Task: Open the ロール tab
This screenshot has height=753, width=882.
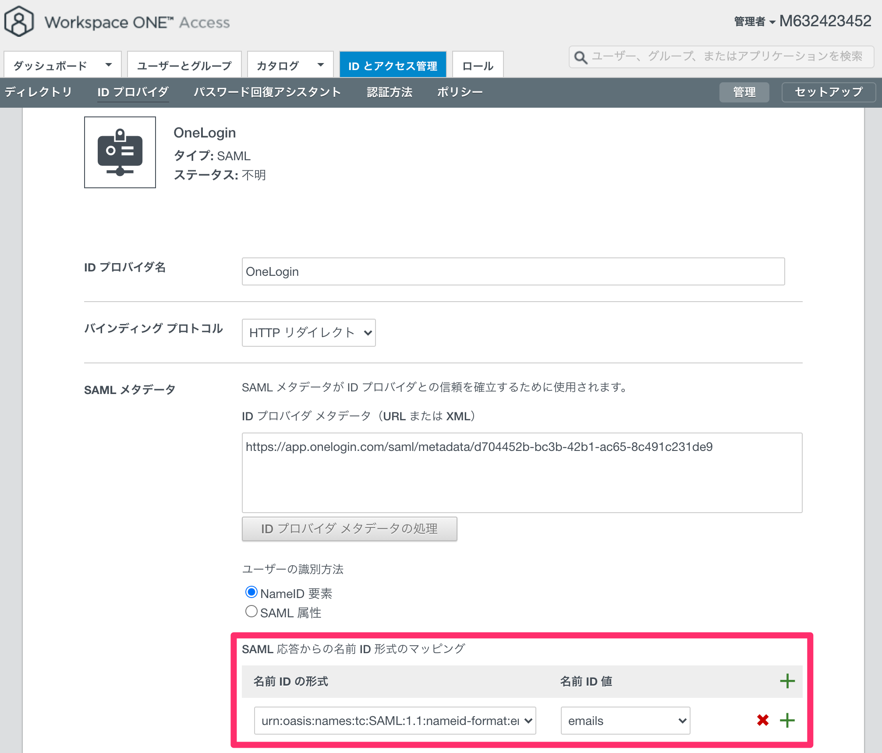Action: click(478, 65)
